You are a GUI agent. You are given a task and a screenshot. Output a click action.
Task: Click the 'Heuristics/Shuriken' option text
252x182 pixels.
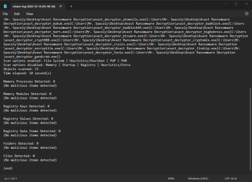(87, 61)
